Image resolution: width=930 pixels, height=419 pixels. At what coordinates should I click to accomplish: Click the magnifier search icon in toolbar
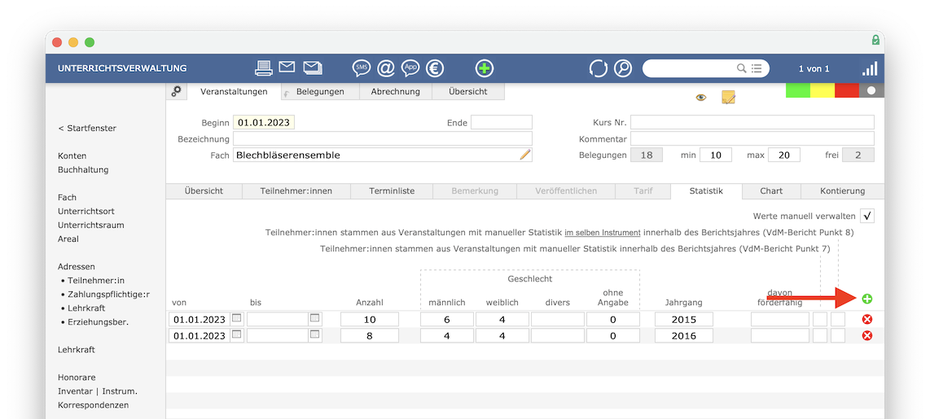coord(623,68)
